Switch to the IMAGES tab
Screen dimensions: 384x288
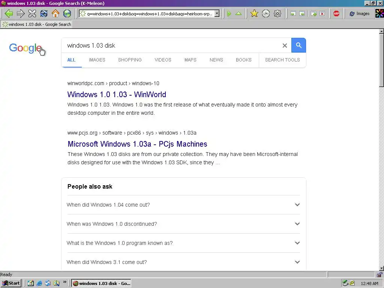click(x=97, y=60)
